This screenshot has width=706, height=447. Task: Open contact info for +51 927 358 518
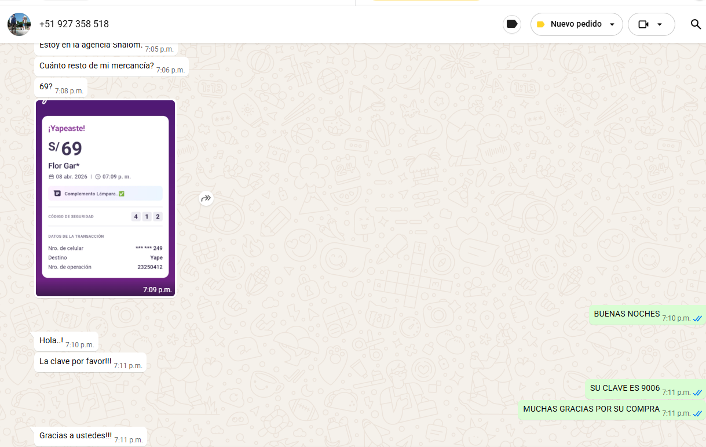[74, 24]
